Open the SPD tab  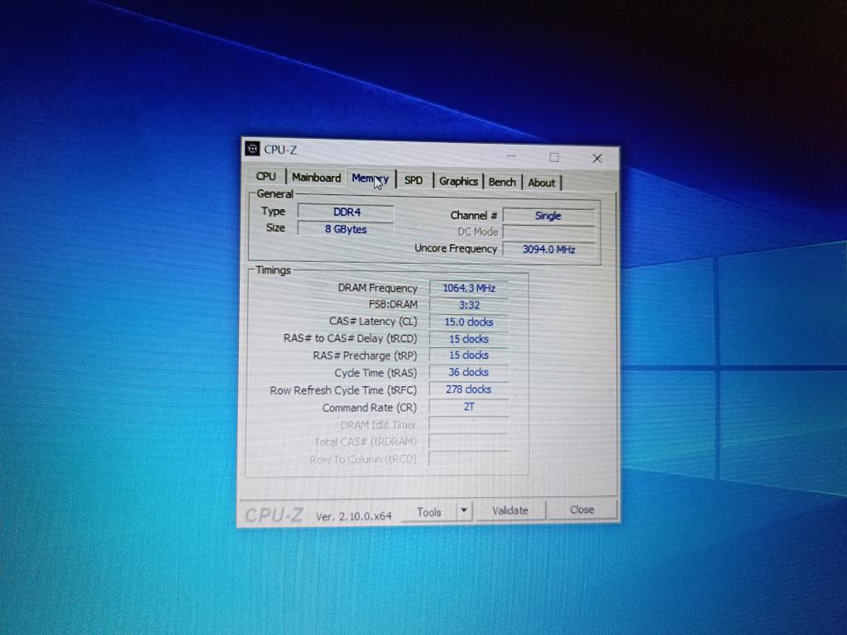click(x=414, y=180)
